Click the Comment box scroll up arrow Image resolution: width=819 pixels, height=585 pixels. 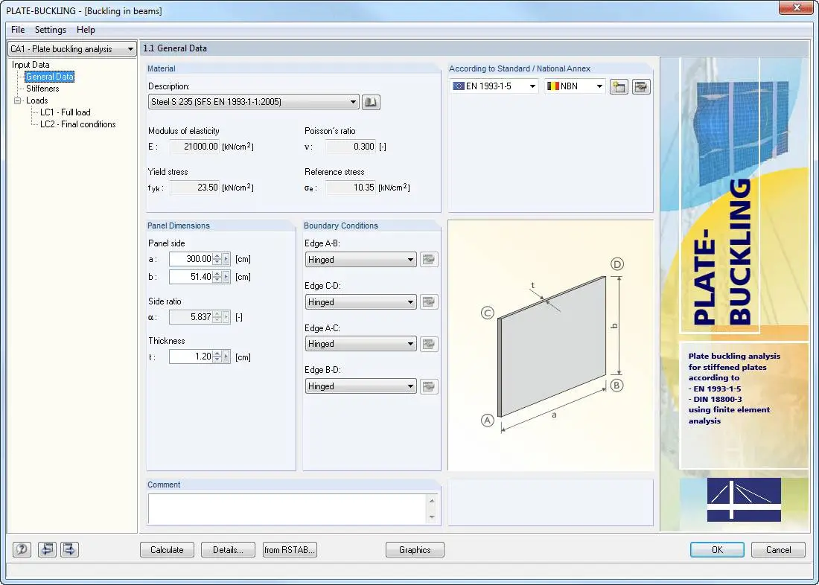click(x=432, y=501)
